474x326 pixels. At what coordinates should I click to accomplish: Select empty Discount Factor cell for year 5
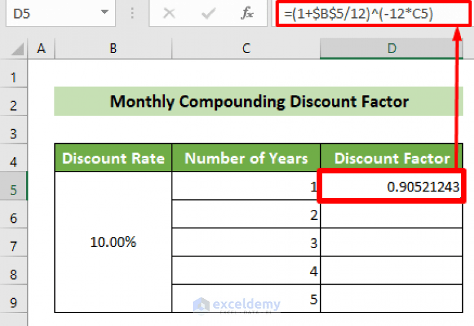(x=391, y=298)
